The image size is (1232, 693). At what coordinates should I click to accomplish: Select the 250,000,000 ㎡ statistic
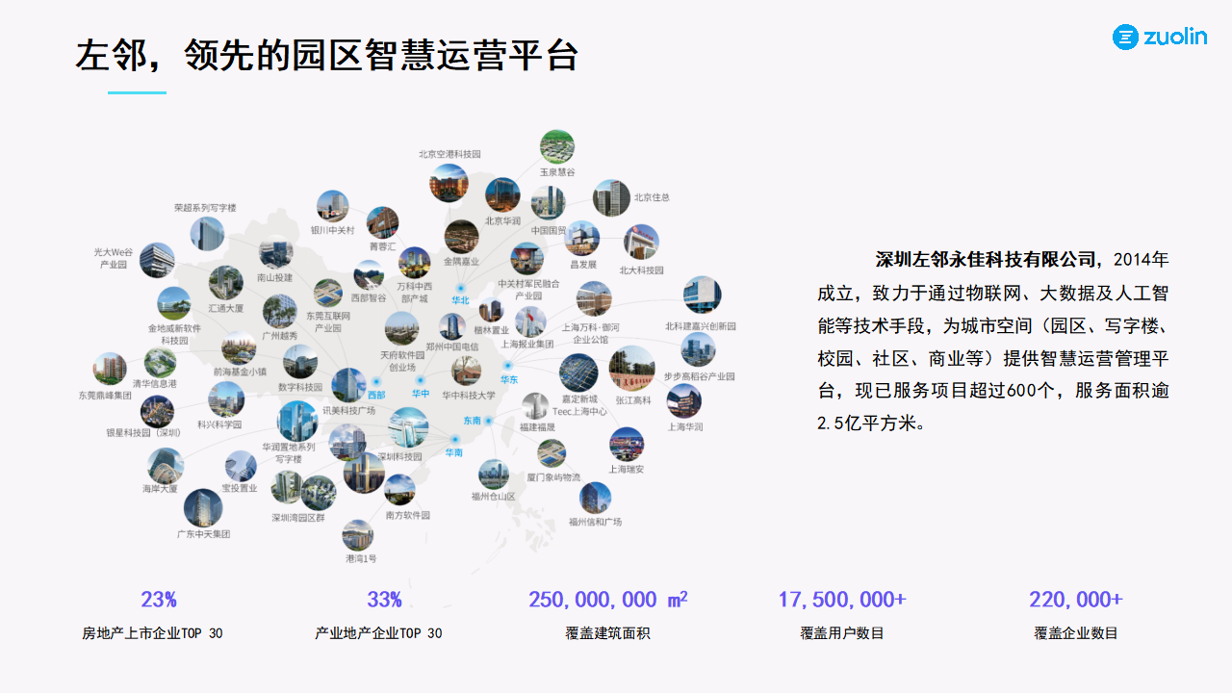(x=608, y=599)
